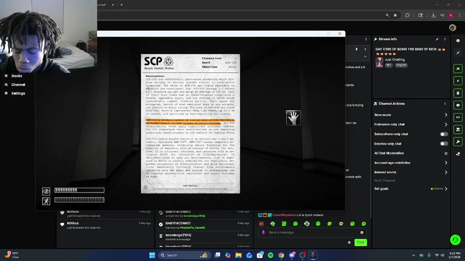Click the hand cursor icon in game
The height and width of the screenshot is (261, 465).
click(294, 118)
